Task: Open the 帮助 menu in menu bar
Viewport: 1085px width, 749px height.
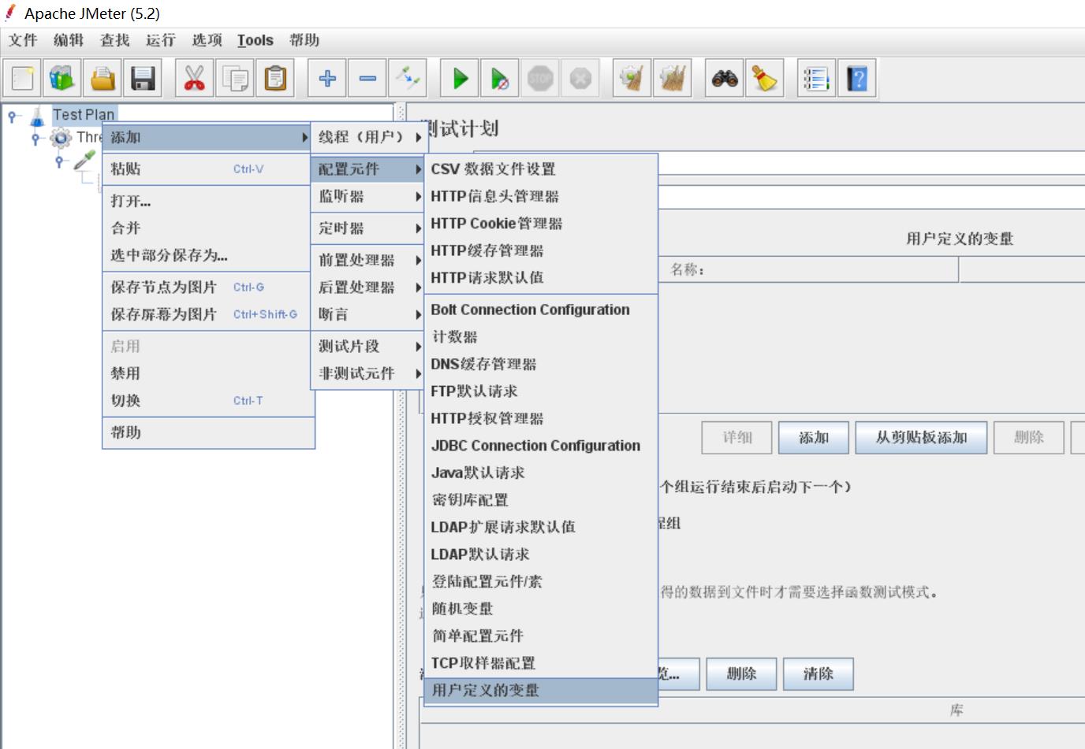Action: point(304,40)
